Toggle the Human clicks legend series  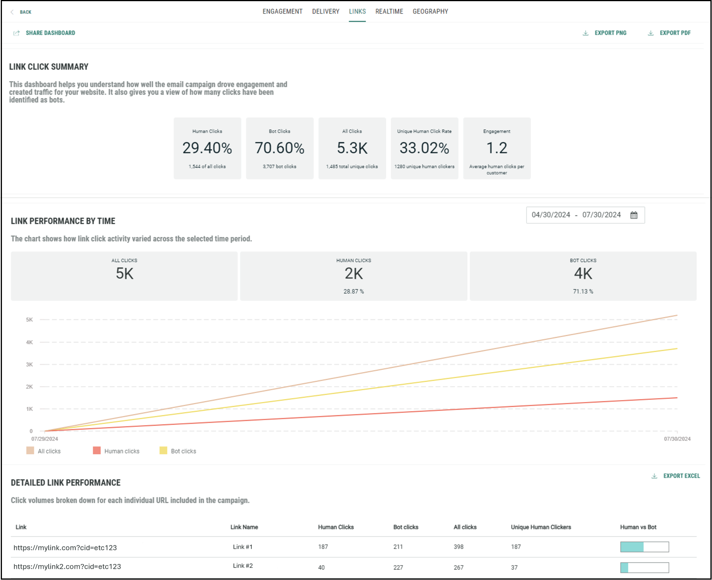(116, 451)
